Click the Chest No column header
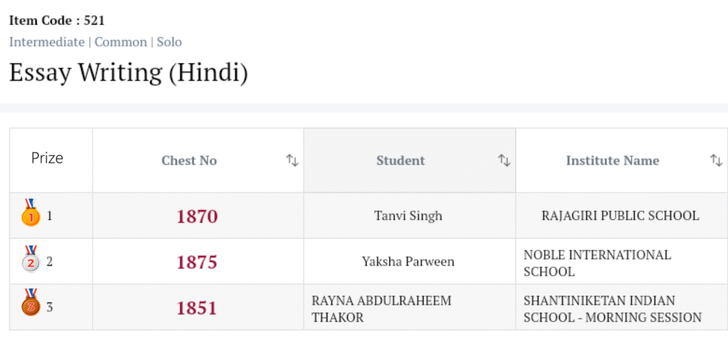 (x=189, y=161)
